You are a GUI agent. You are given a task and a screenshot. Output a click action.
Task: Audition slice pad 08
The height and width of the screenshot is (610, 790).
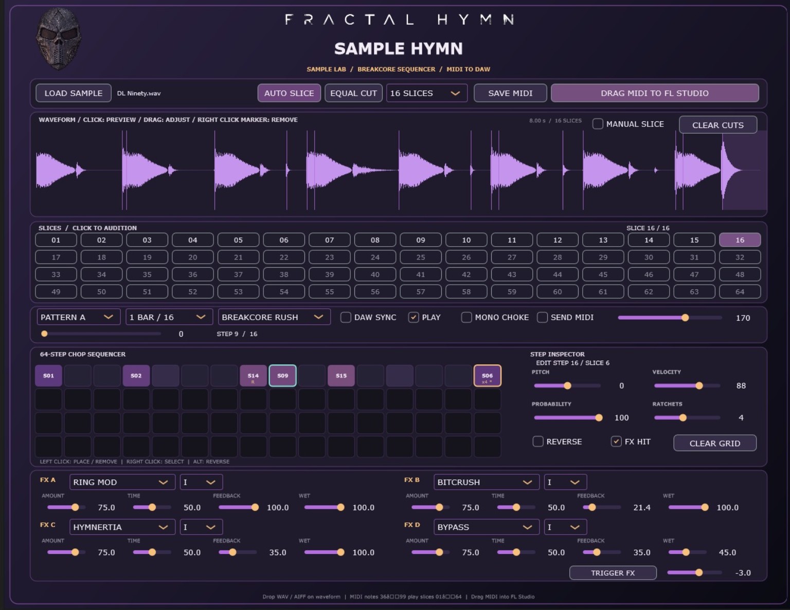click(375, 240)
